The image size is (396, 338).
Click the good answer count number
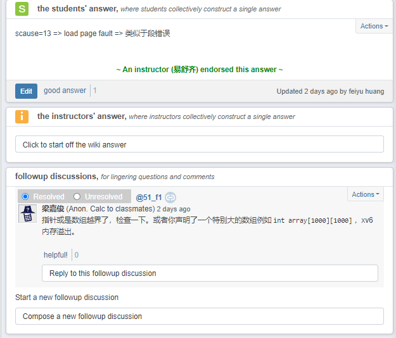point(95,91)
